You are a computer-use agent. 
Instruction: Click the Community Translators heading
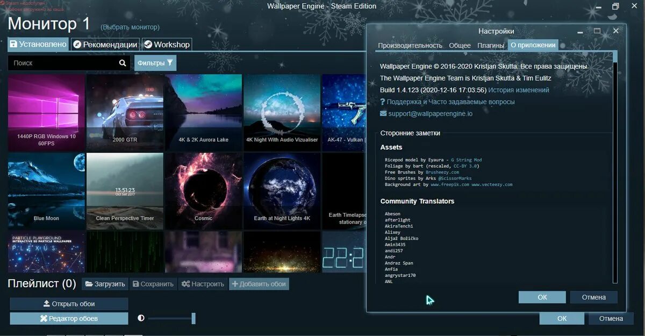click(x=417, y=201)
